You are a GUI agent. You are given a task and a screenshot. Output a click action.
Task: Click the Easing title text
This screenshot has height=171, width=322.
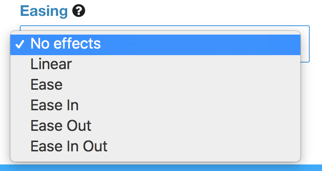click(44, 11)
